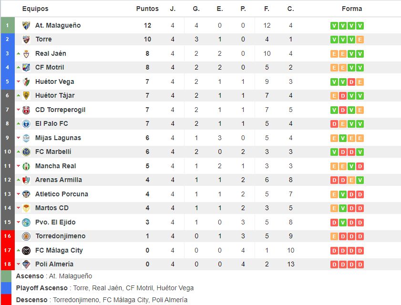Select the Forma column header

pos(352,9)
